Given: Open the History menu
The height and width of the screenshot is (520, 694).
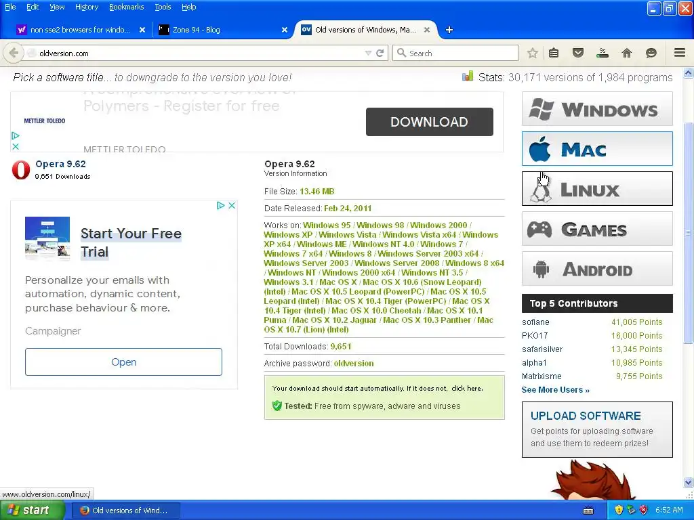Looking at the screenshot, I should (x=87, y=7).
